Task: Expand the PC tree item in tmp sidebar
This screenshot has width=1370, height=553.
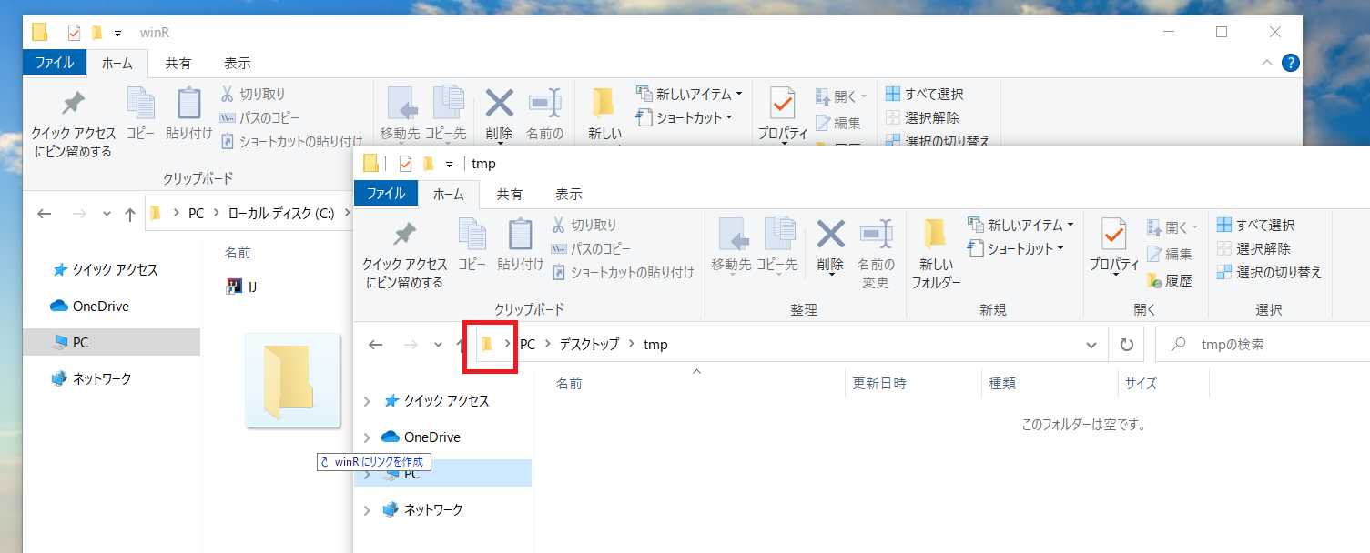Action: (x=368, y=473)
